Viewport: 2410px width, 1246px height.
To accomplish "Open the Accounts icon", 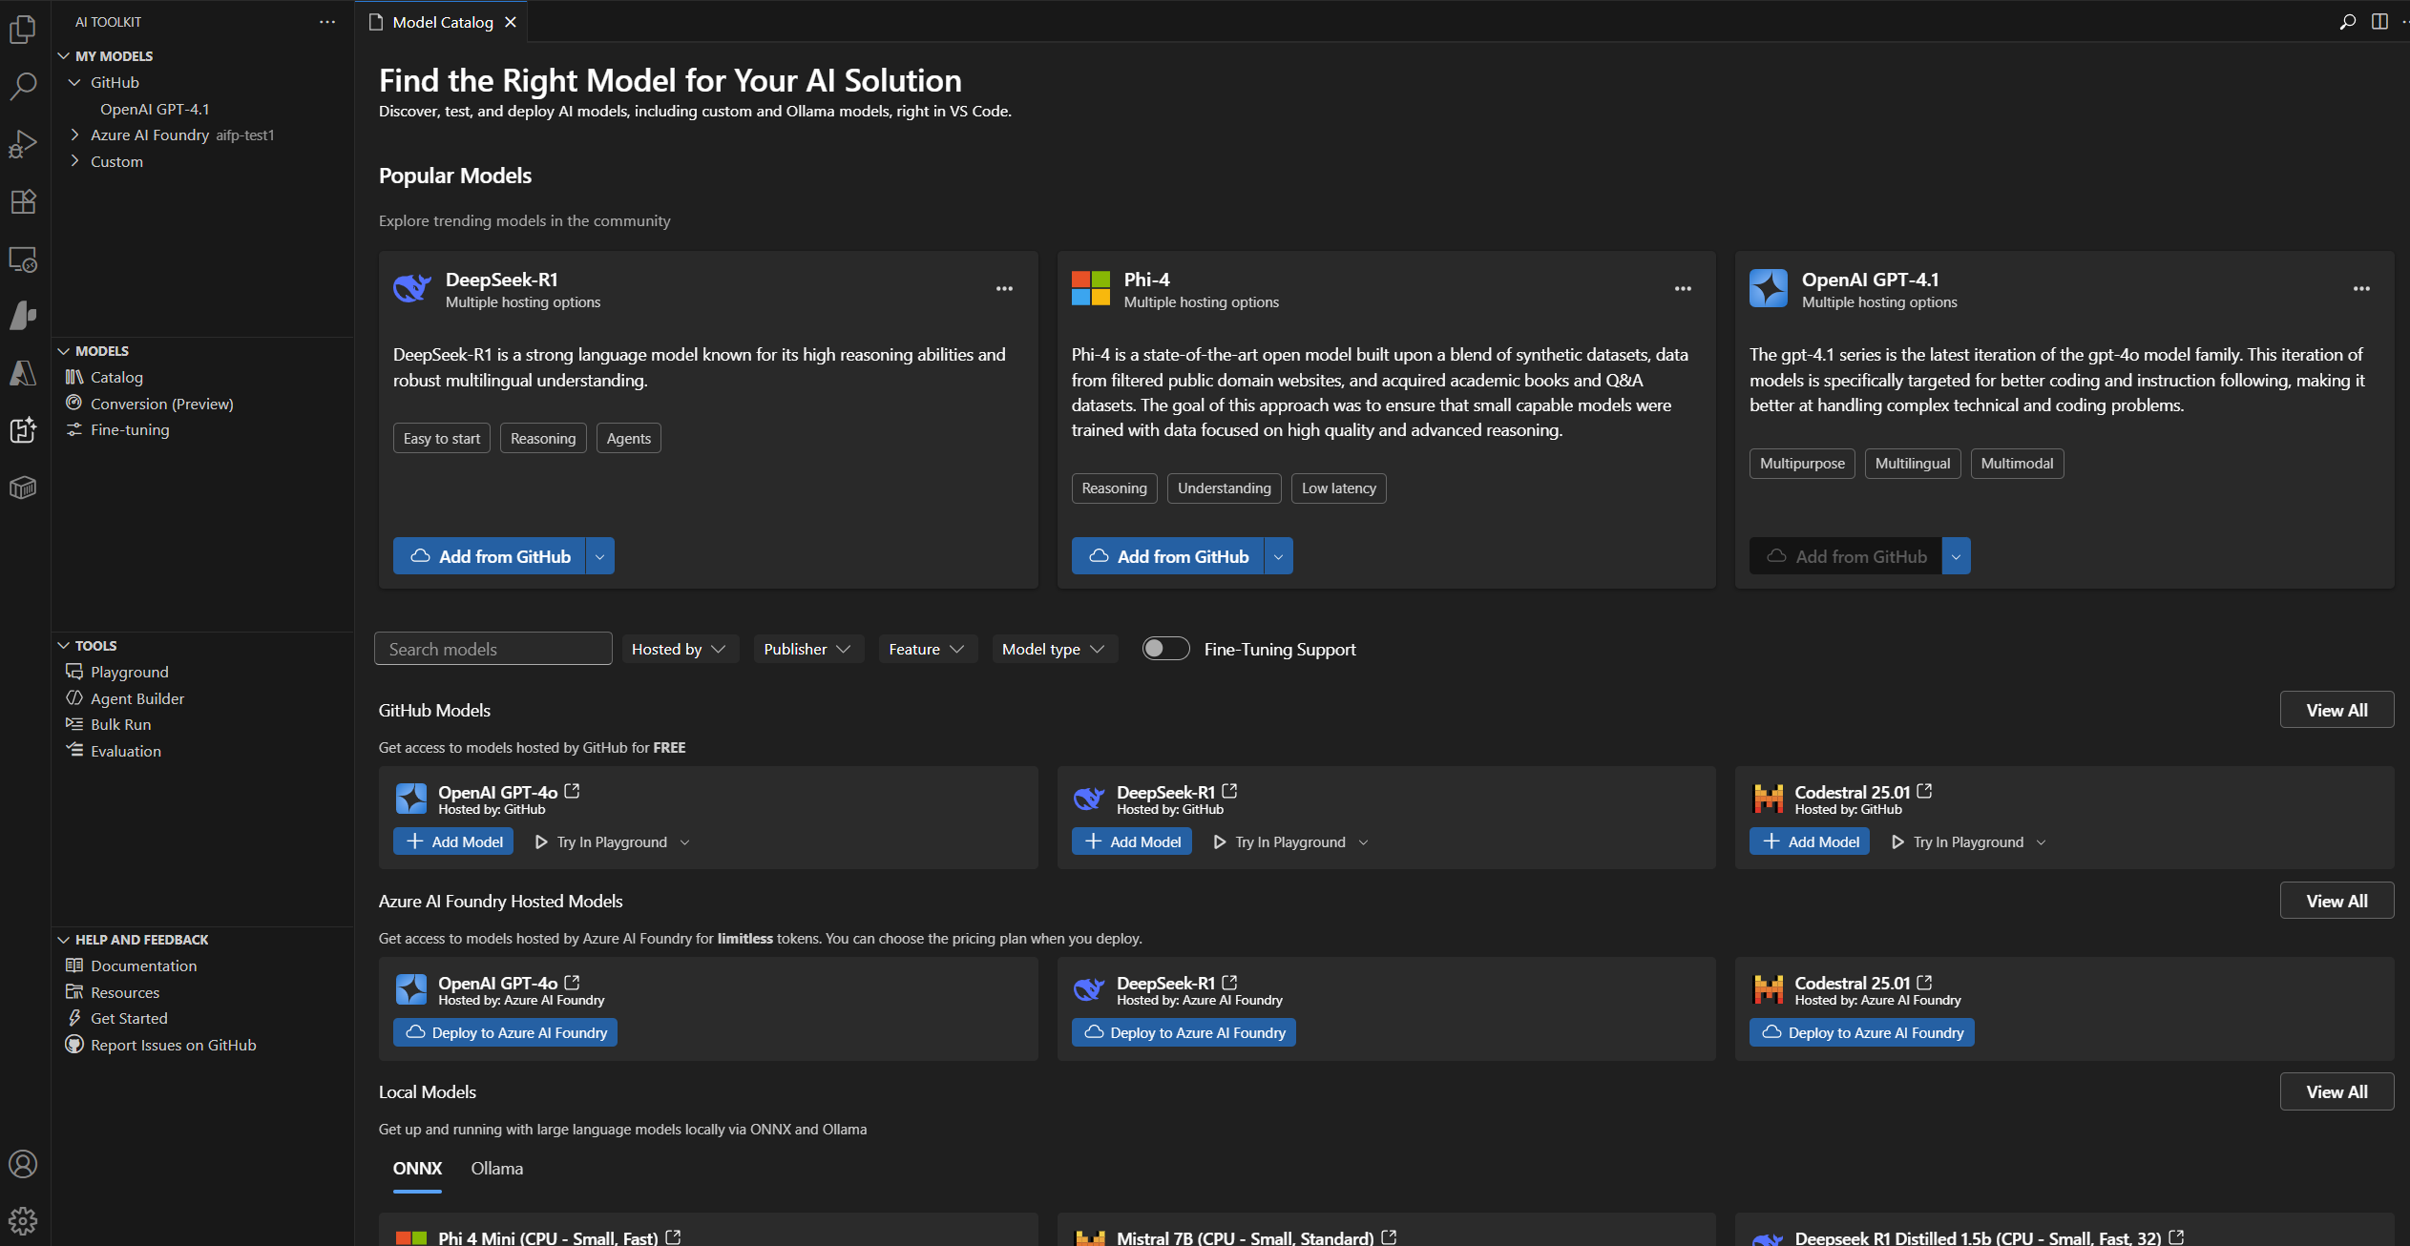I will [x=22, y=1164].
